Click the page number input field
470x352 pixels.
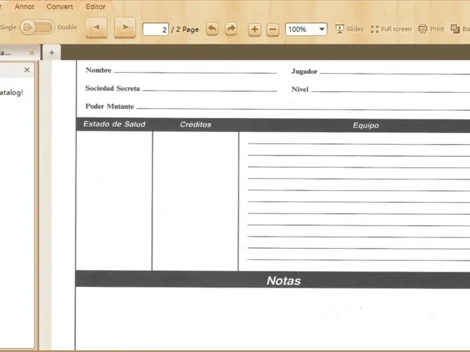click(x=156, y=29)
